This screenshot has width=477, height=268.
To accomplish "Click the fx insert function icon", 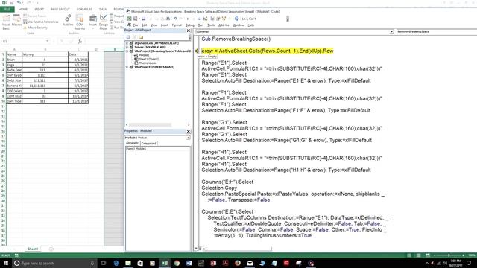I will coord(80,41).
